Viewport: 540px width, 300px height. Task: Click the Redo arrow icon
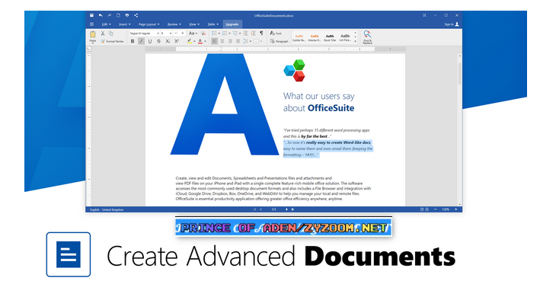[x=109, y=15]
